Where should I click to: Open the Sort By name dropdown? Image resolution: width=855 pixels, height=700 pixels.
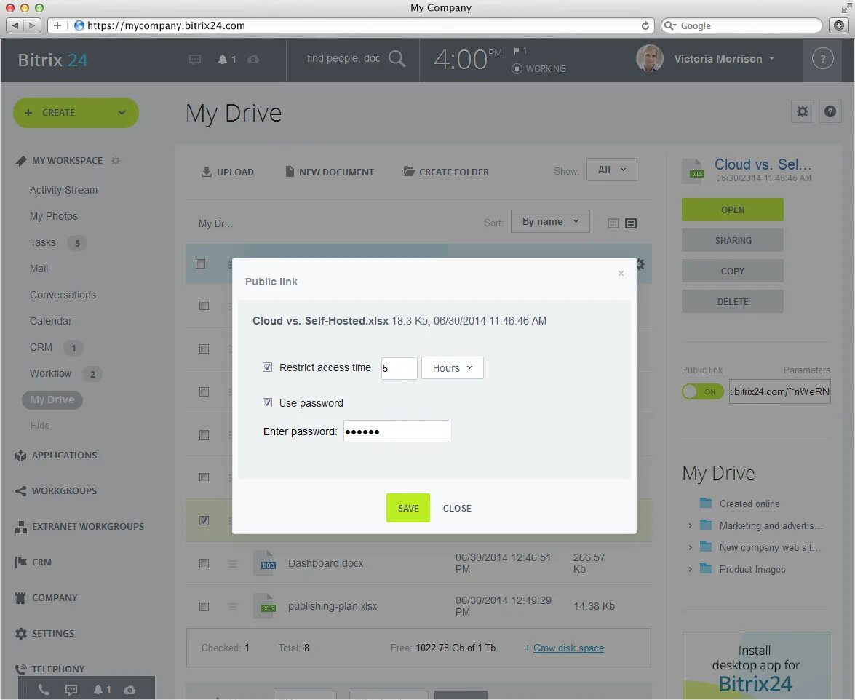pos(550,221)
